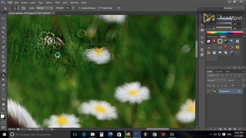The width and height of the screenshot is (246, 138).
Task: Create a new group in Layers panel
Action: [230, 129]
